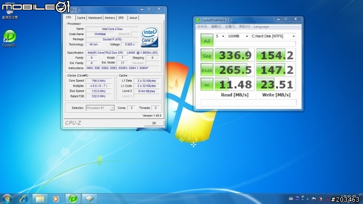Screen dimensions: 363x204
Task: Open Action Center flag tray icon
Action: tap(314, 199)
